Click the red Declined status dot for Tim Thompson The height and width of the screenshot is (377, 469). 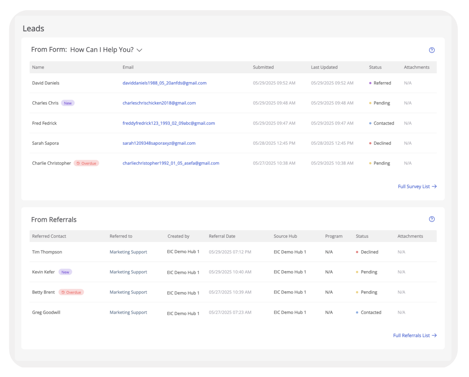pyautogui.click(x=357, y=252)
